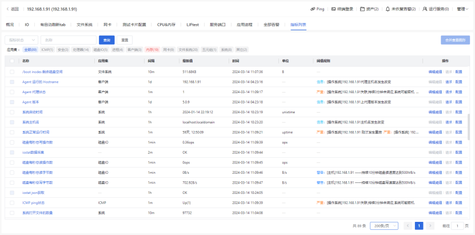
Task: Open the 运行服务(0) person icon
Action: click(425, 9)
